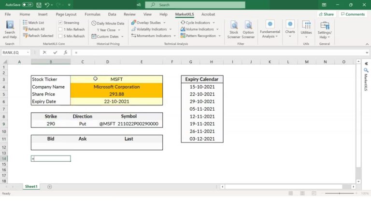The image size is (371, 208).
Task: Switch to the Formulas tab
Action: point(93,14)
